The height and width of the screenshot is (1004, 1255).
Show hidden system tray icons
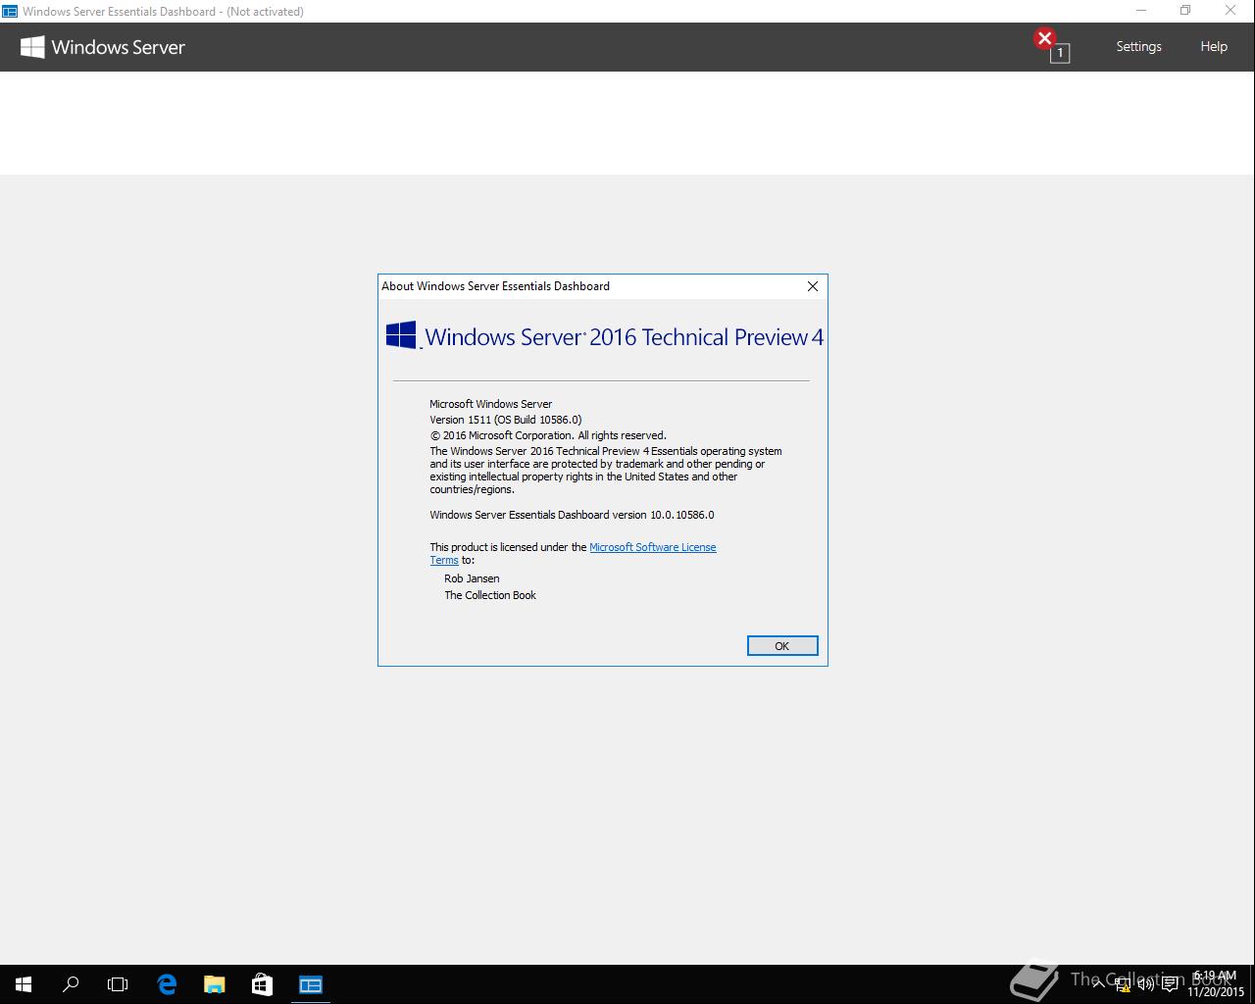(x=1099, y=984)
